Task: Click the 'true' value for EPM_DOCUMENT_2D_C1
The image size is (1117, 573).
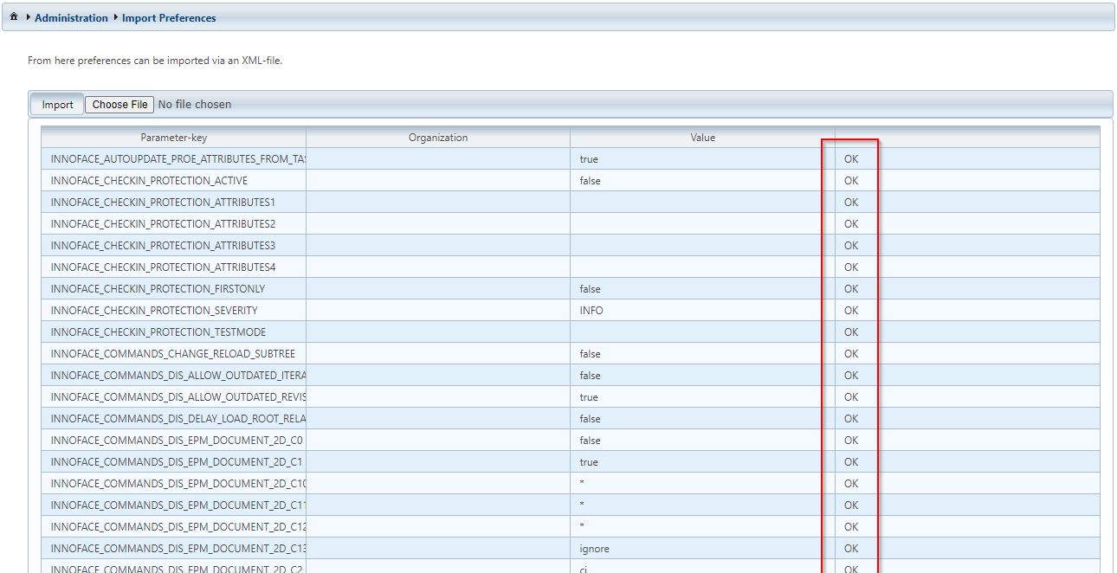Action: (x=589, y=462)
